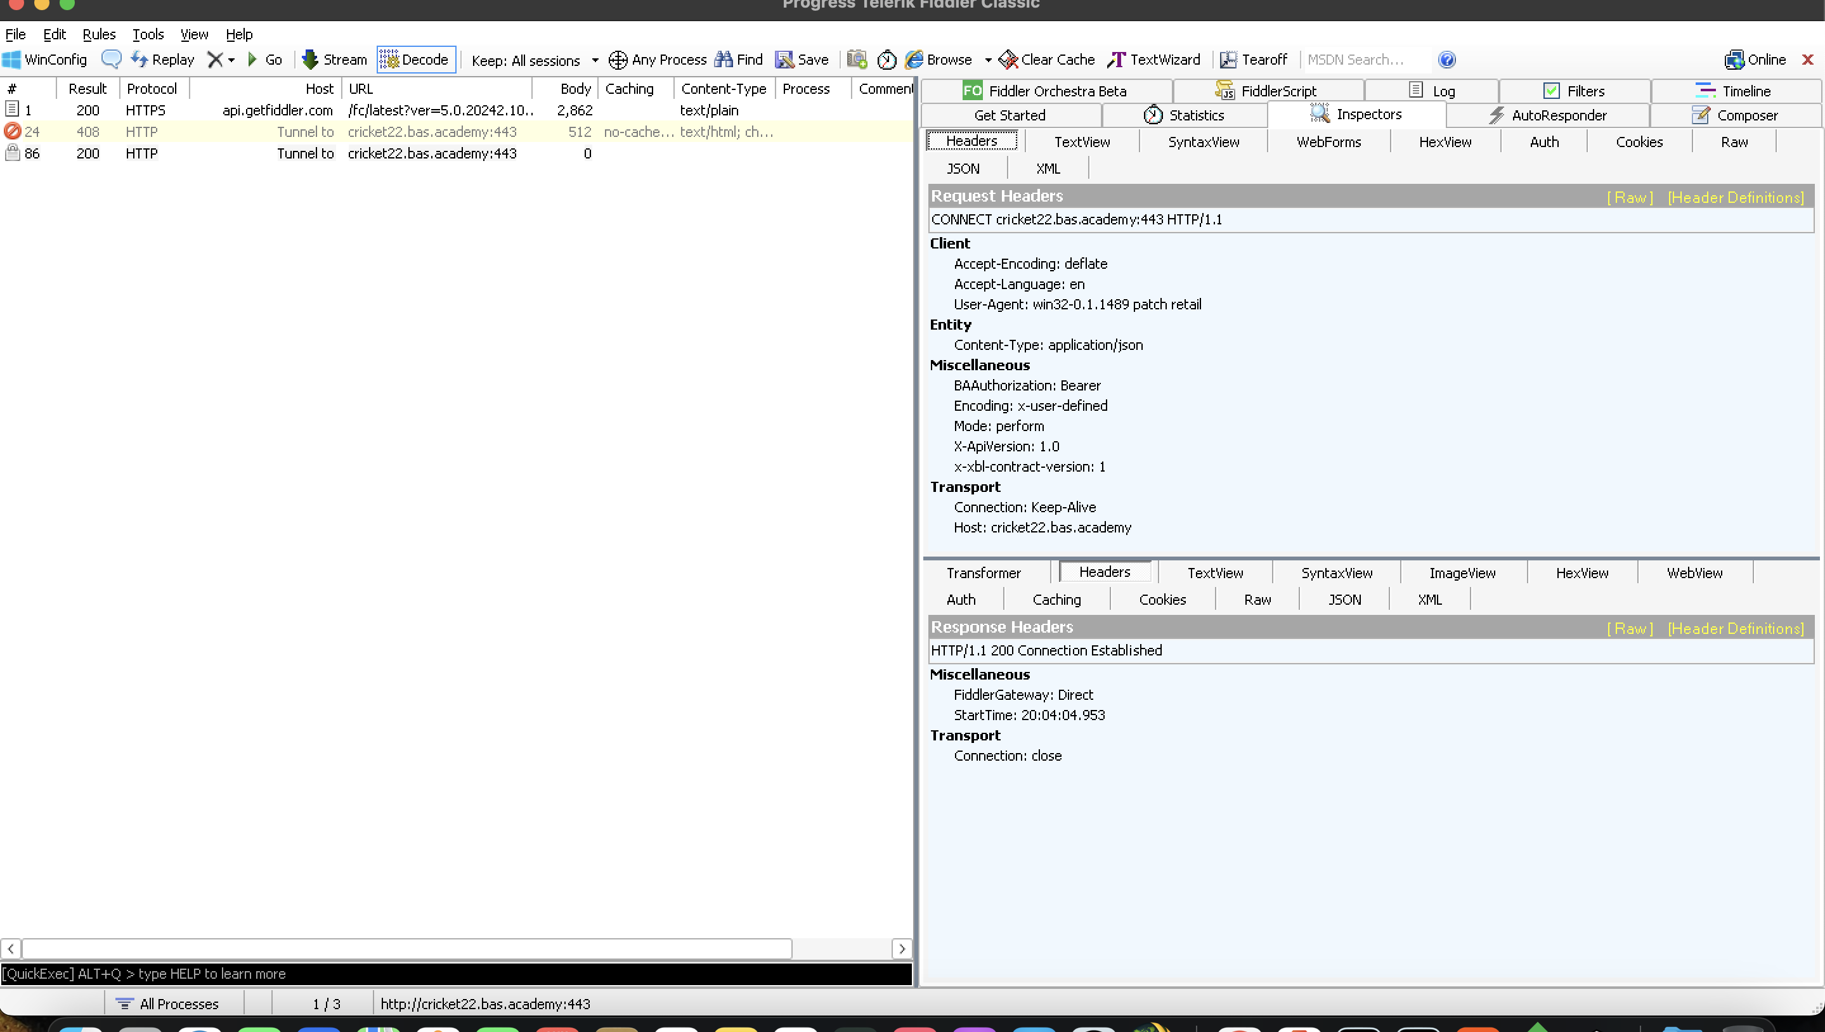Switch to the AutoResponder tab

click(x=1547, y=115)
